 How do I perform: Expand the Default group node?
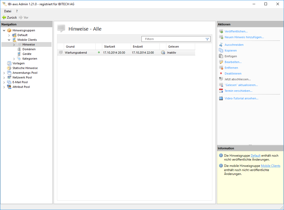pyautogui.click(x=9, y=35)
